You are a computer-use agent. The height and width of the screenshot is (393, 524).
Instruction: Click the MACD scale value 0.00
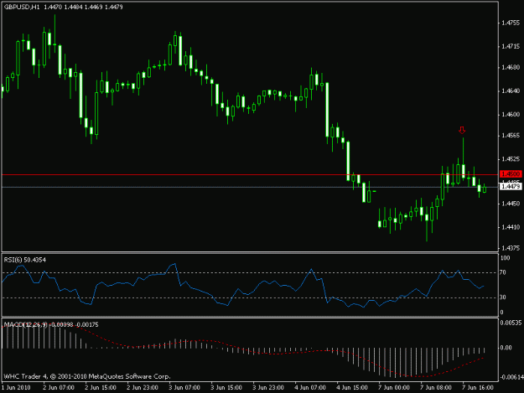[x=506, y=348]
